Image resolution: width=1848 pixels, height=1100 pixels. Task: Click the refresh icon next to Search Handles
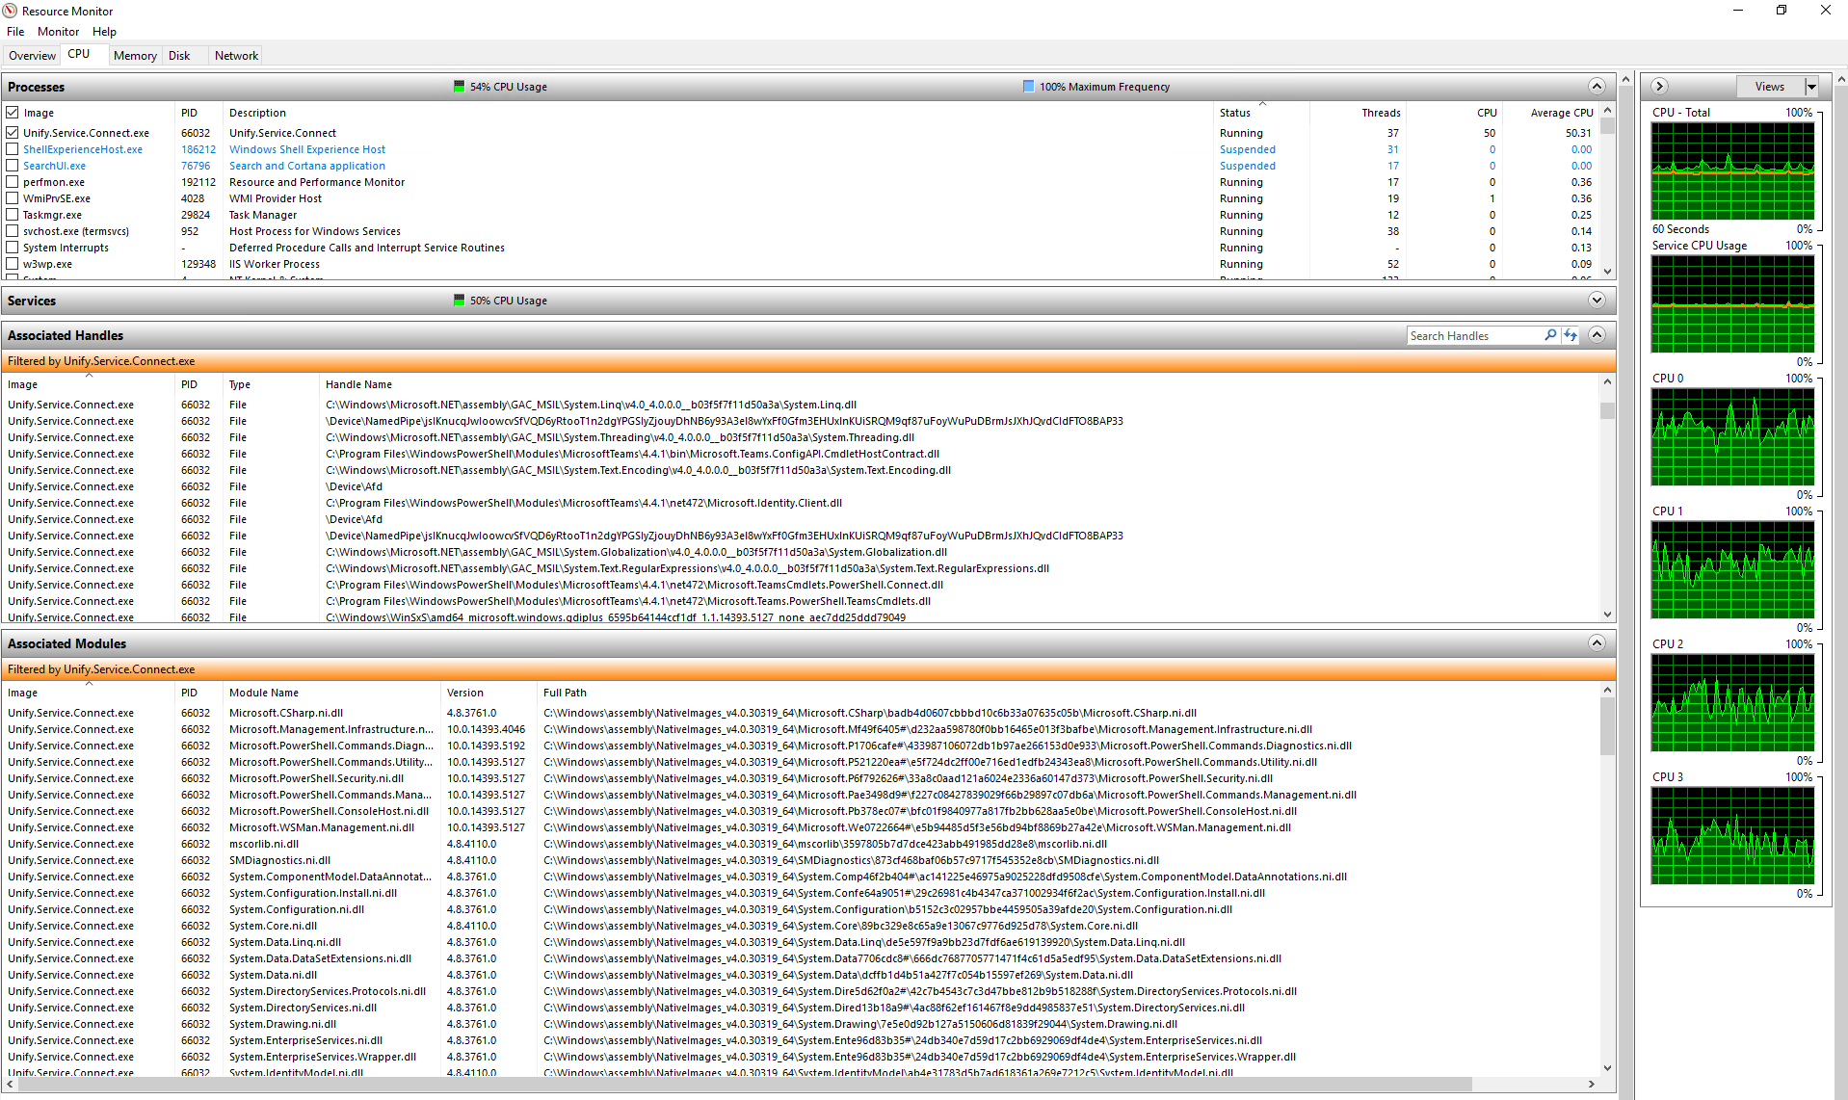click(x=1571, y=335)
